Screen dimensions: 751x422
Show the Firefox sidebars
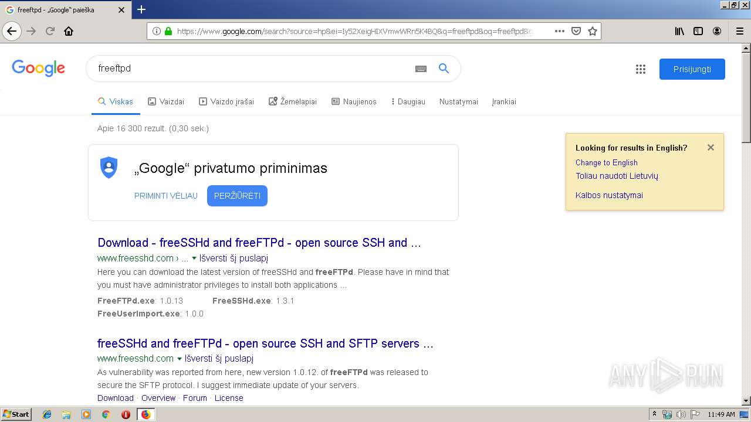point(698,31)
